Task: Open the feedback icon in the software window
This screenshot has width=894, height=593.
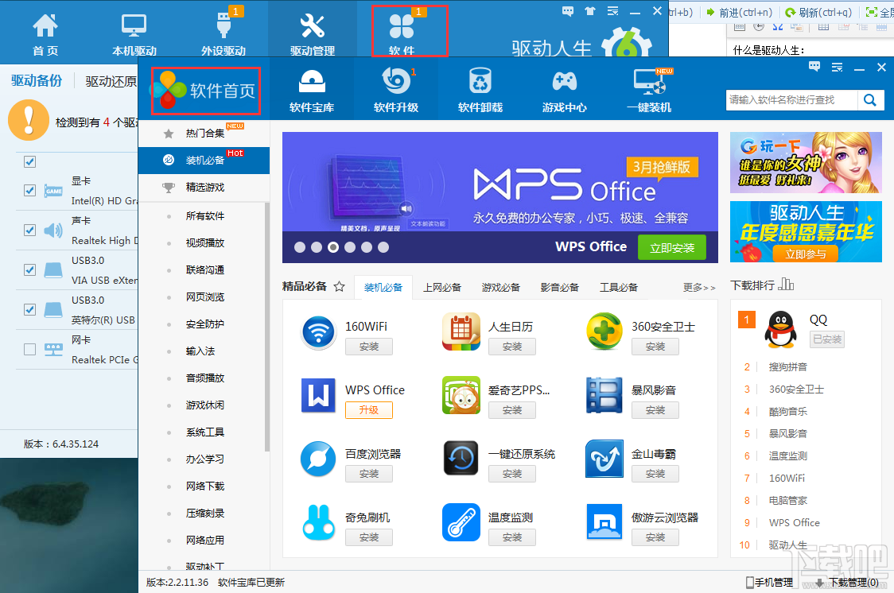Action: tap(814, 68)
